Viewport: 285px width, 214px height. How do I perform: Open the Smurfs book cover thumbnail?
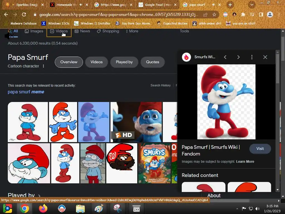154,163
